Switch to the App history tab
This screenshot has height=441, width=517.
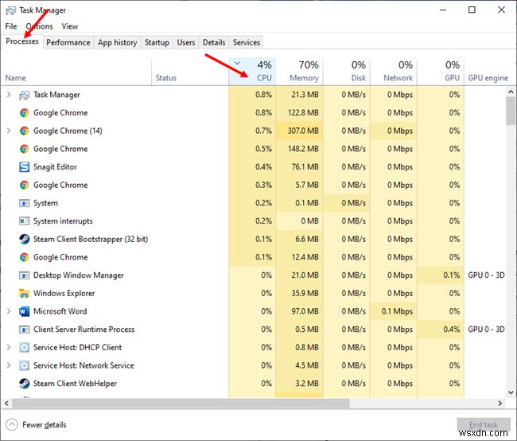[x=117, y=42]
